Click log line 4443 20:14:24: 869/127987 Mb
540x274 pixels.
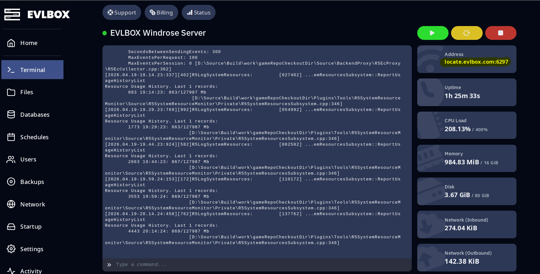169,231
